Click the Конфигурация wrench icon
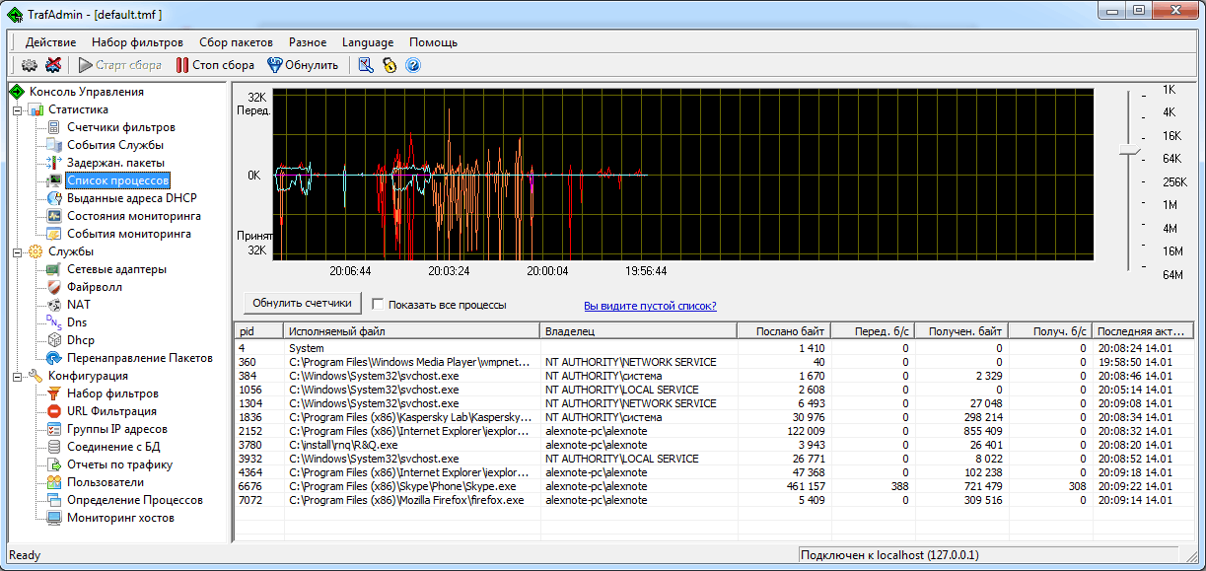Screen dimensions: 1206x571 [36, 376]
